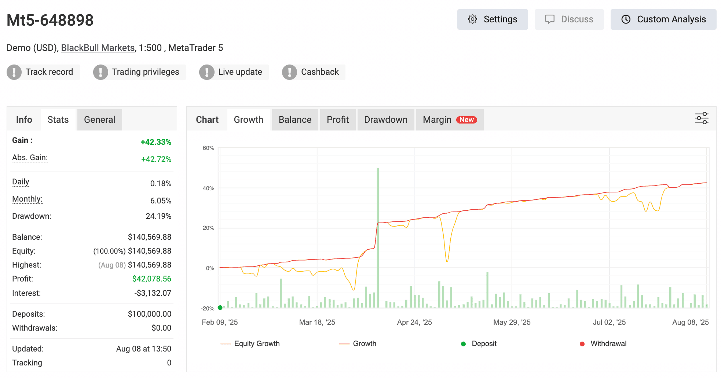
Task: Click the Cashback exclamation icon
Action: tap(289, 72)
